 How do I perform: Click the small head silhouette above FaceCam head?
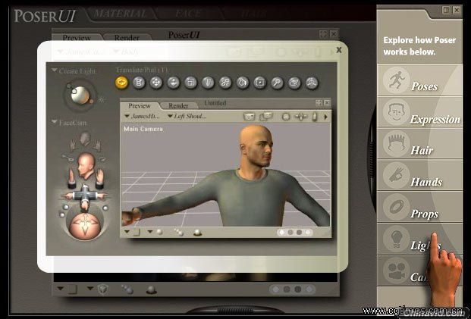pos(85,139)
